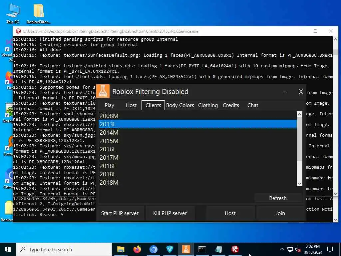Click the grey document taskbar icon

218,249
